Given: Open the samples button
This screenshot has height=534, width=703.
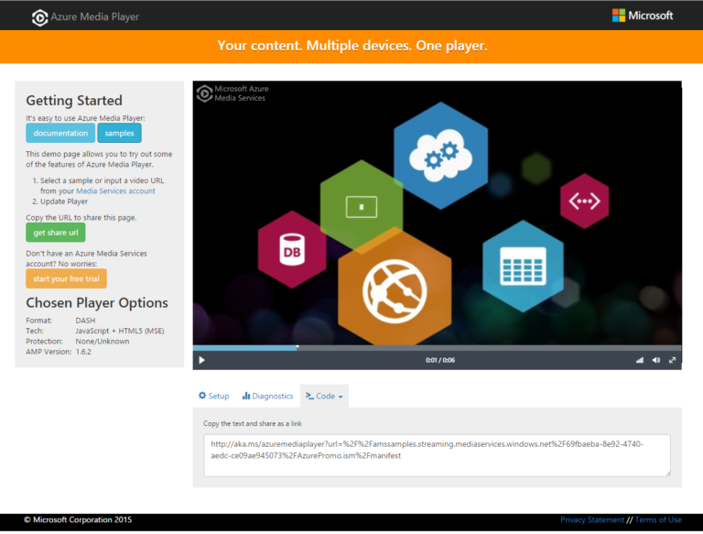Looking at the screenshot, I should pyautogui.click(x=119, y=133).
